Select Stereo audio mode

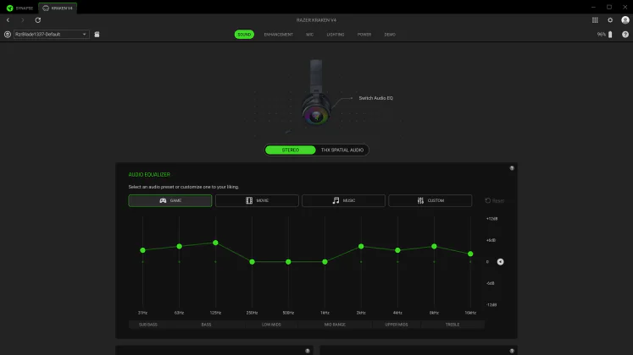[291, 150]
